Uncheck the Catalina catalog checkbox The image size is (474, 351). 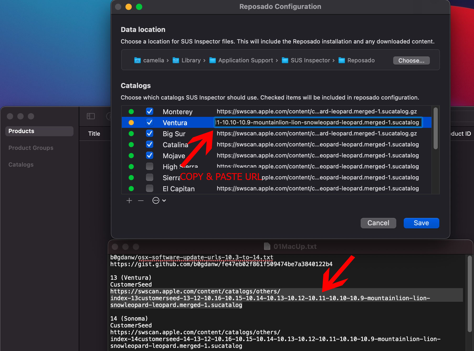pyautogui.click(x=150, y=145)
